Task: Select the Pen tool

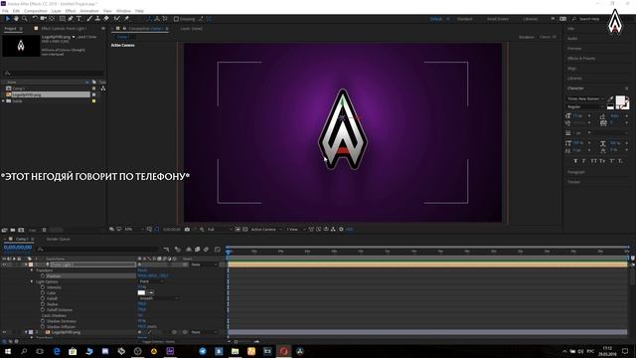Action: coord(71,19)
